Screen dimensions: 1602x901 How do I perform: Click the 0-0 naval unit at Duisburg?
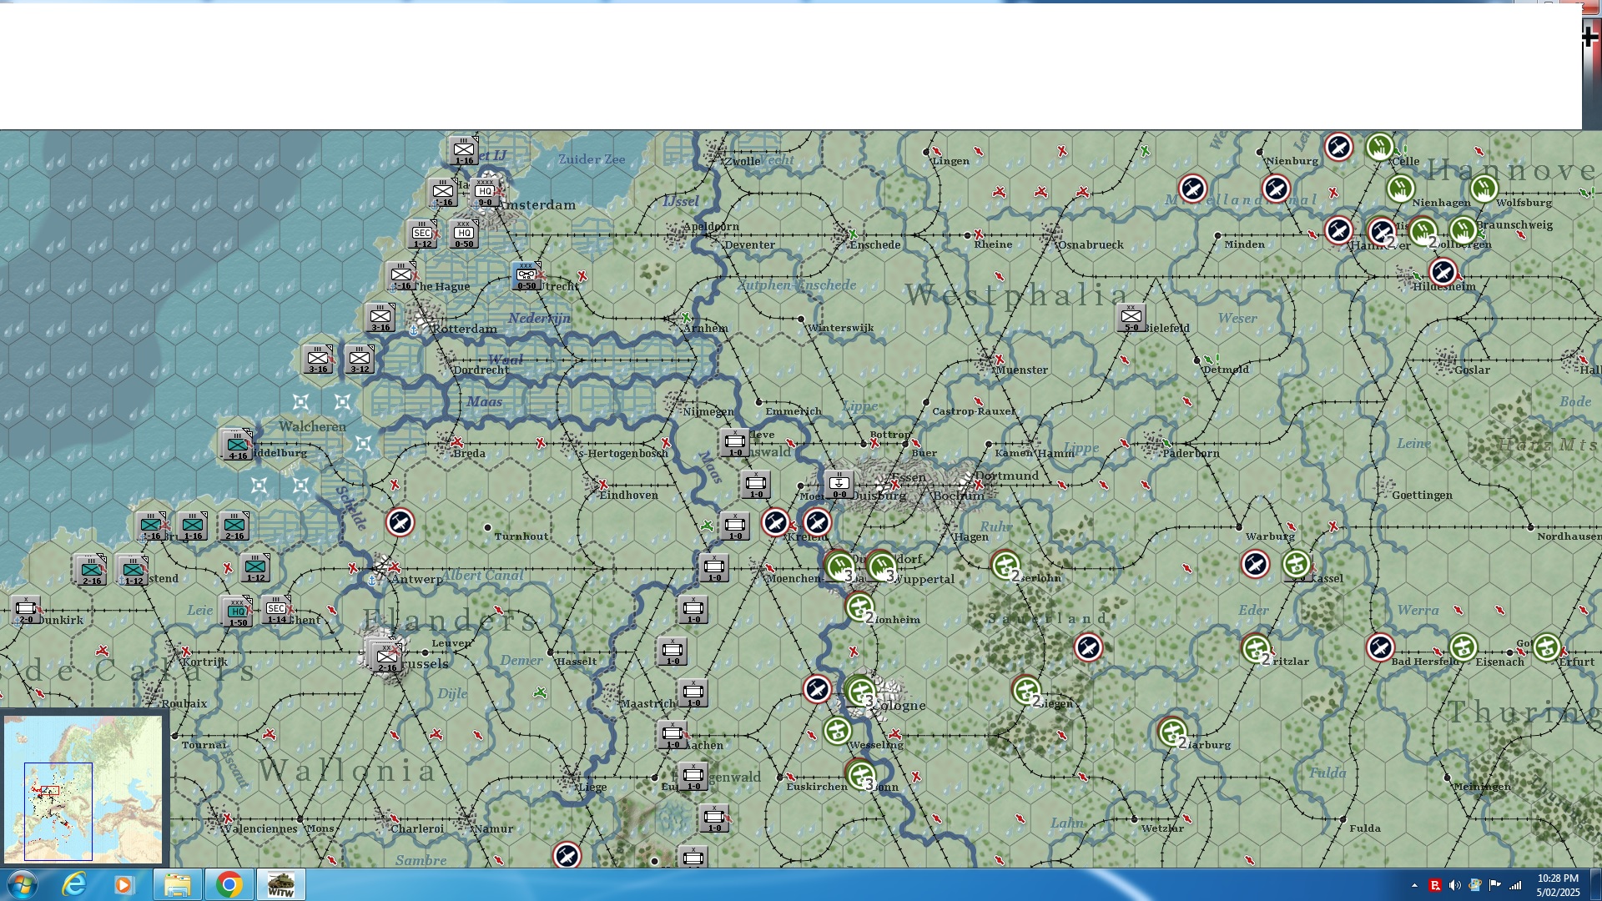point(839,484)
